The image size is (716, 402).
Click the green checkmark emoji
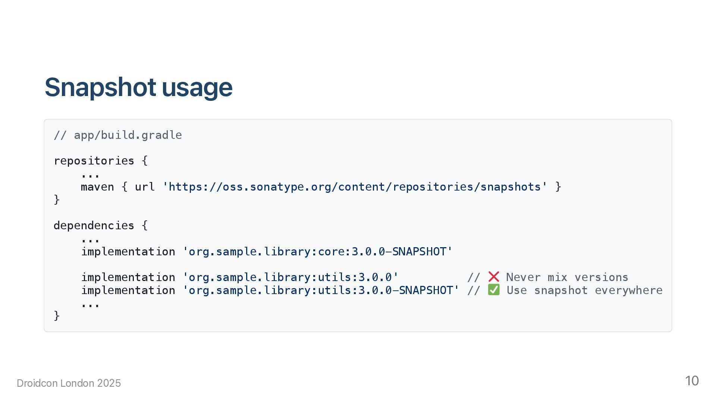493,290
